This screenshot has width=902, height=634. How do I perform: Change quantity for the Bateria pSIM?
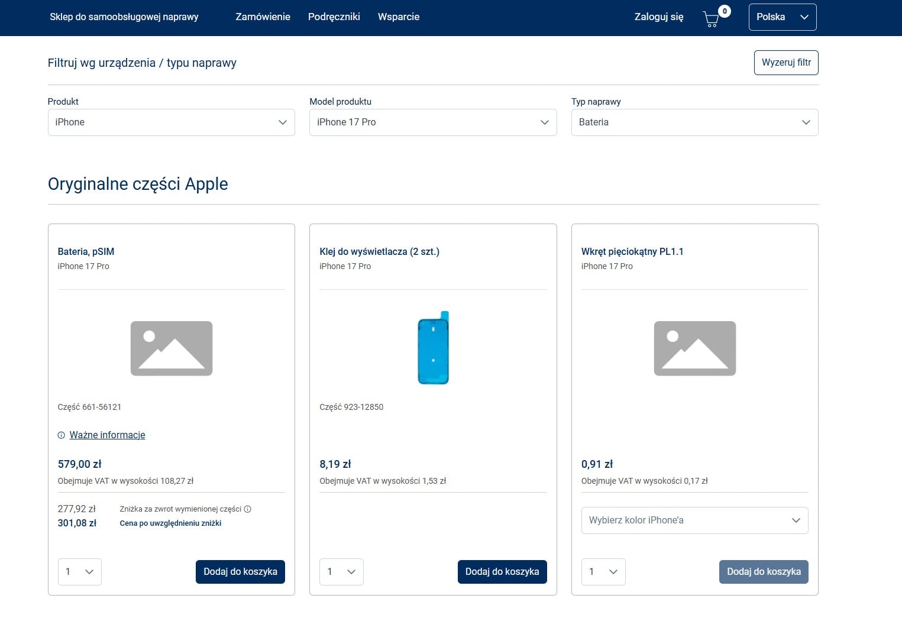[x=80, y=572]
